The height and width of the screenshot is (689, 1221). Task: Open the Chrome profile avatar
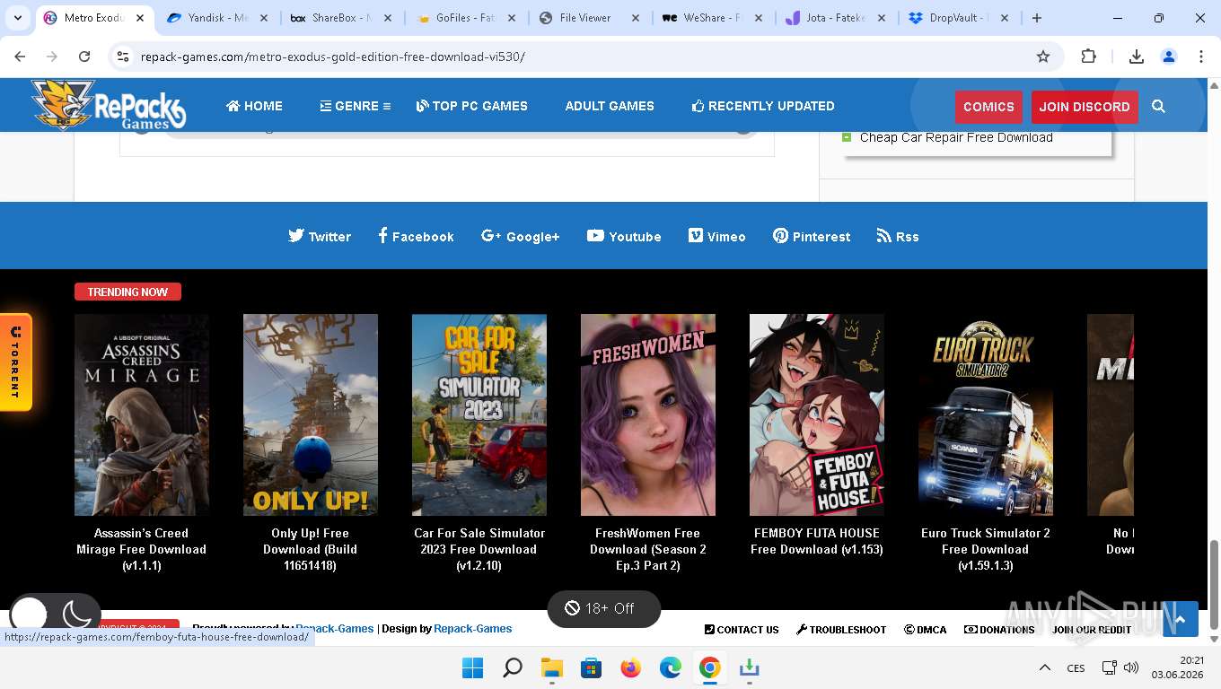coord(1169,57)
